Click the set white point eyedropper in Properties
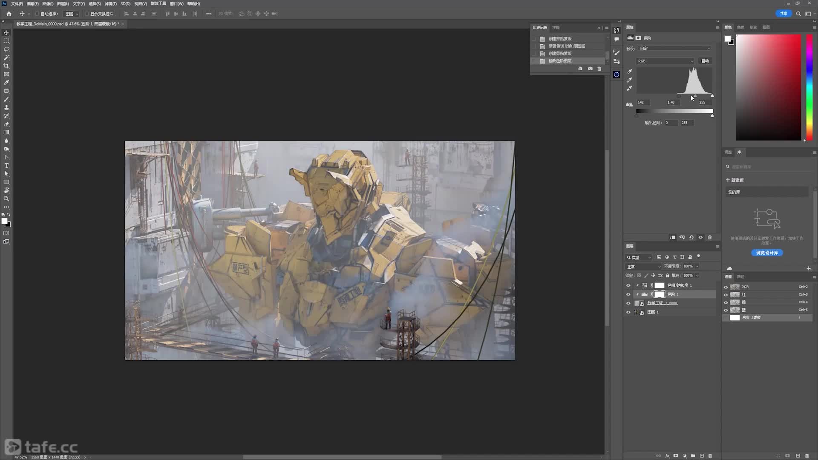 (x=629, y=88)
